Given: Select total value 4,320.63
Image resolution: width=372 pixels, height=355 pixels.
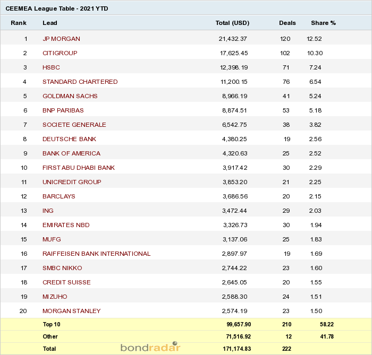Looking at the screenshot, I should (235, 153).
